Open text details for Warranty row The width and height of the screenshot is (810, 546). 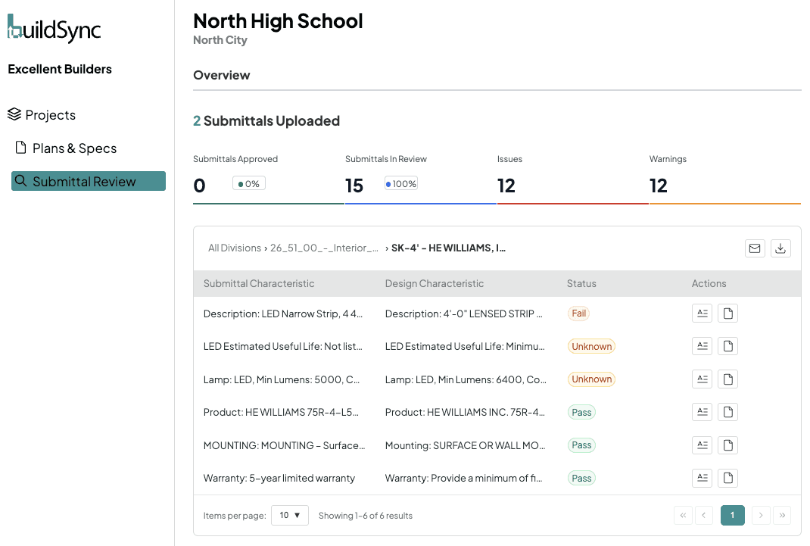pyautogui.click(x=702, y=478)
